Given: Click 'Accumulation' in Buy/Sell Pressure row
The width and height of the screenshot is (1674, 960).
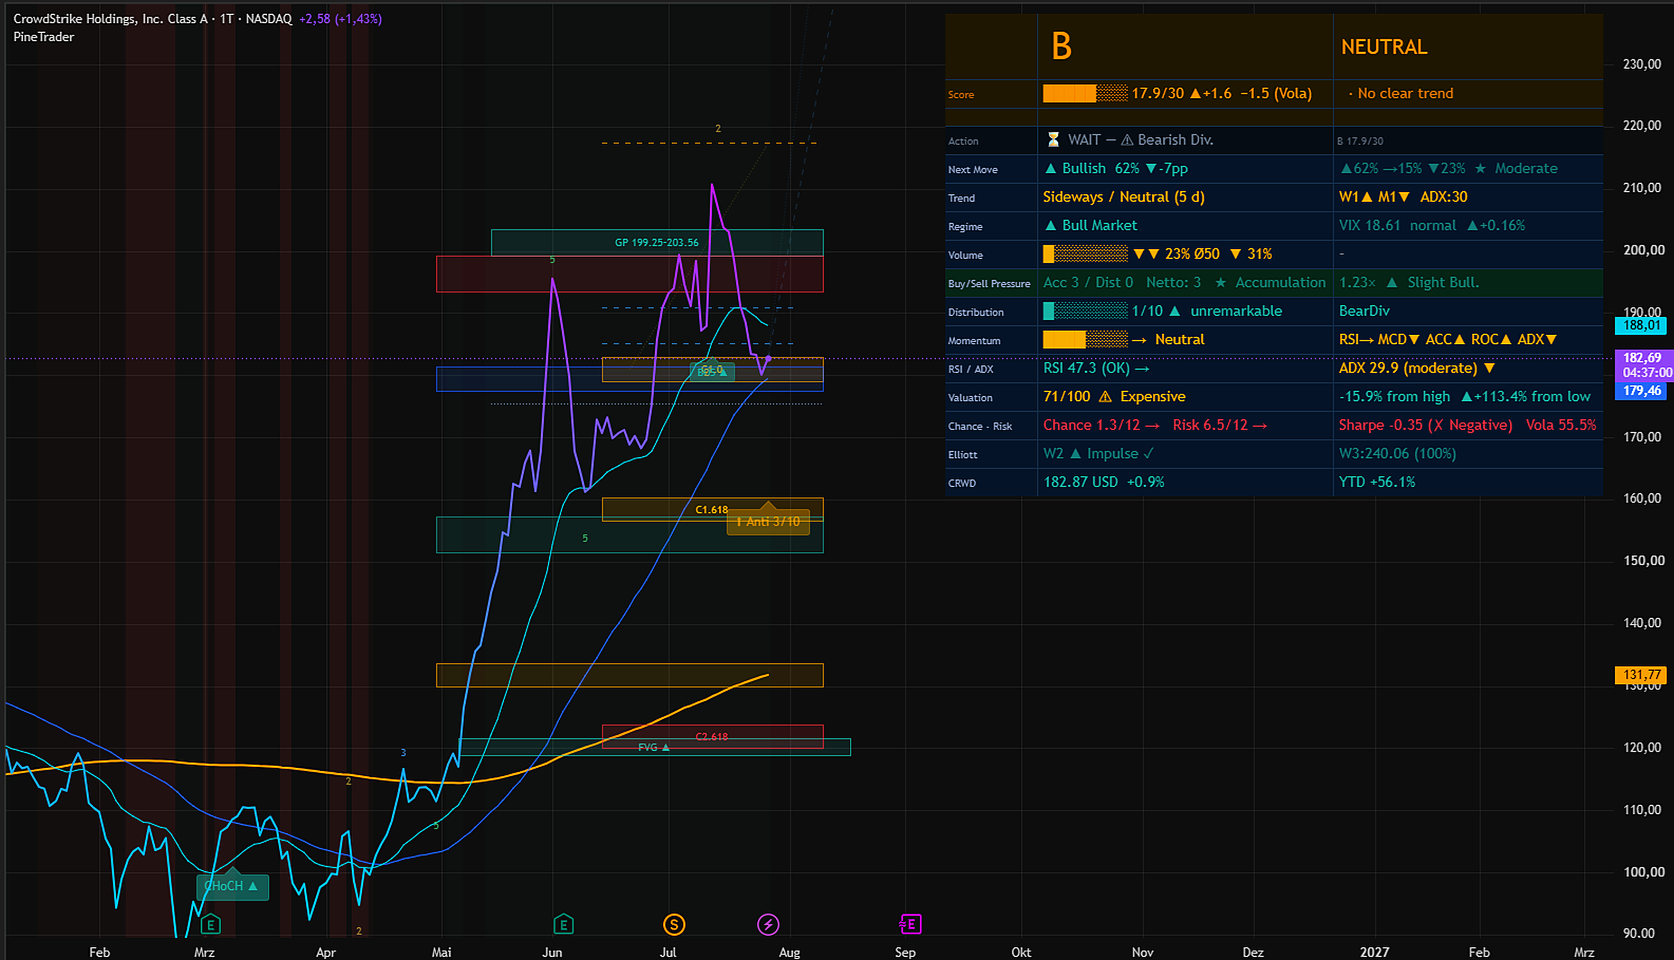Looking at the screenshot, I should [1280, 282].
